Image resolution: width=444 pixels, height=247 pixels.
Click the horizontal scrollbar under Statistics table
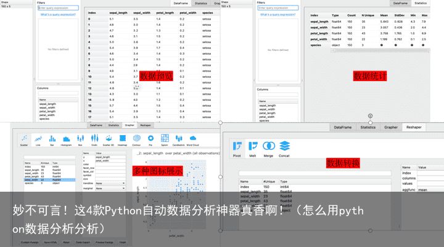point(380,50)
